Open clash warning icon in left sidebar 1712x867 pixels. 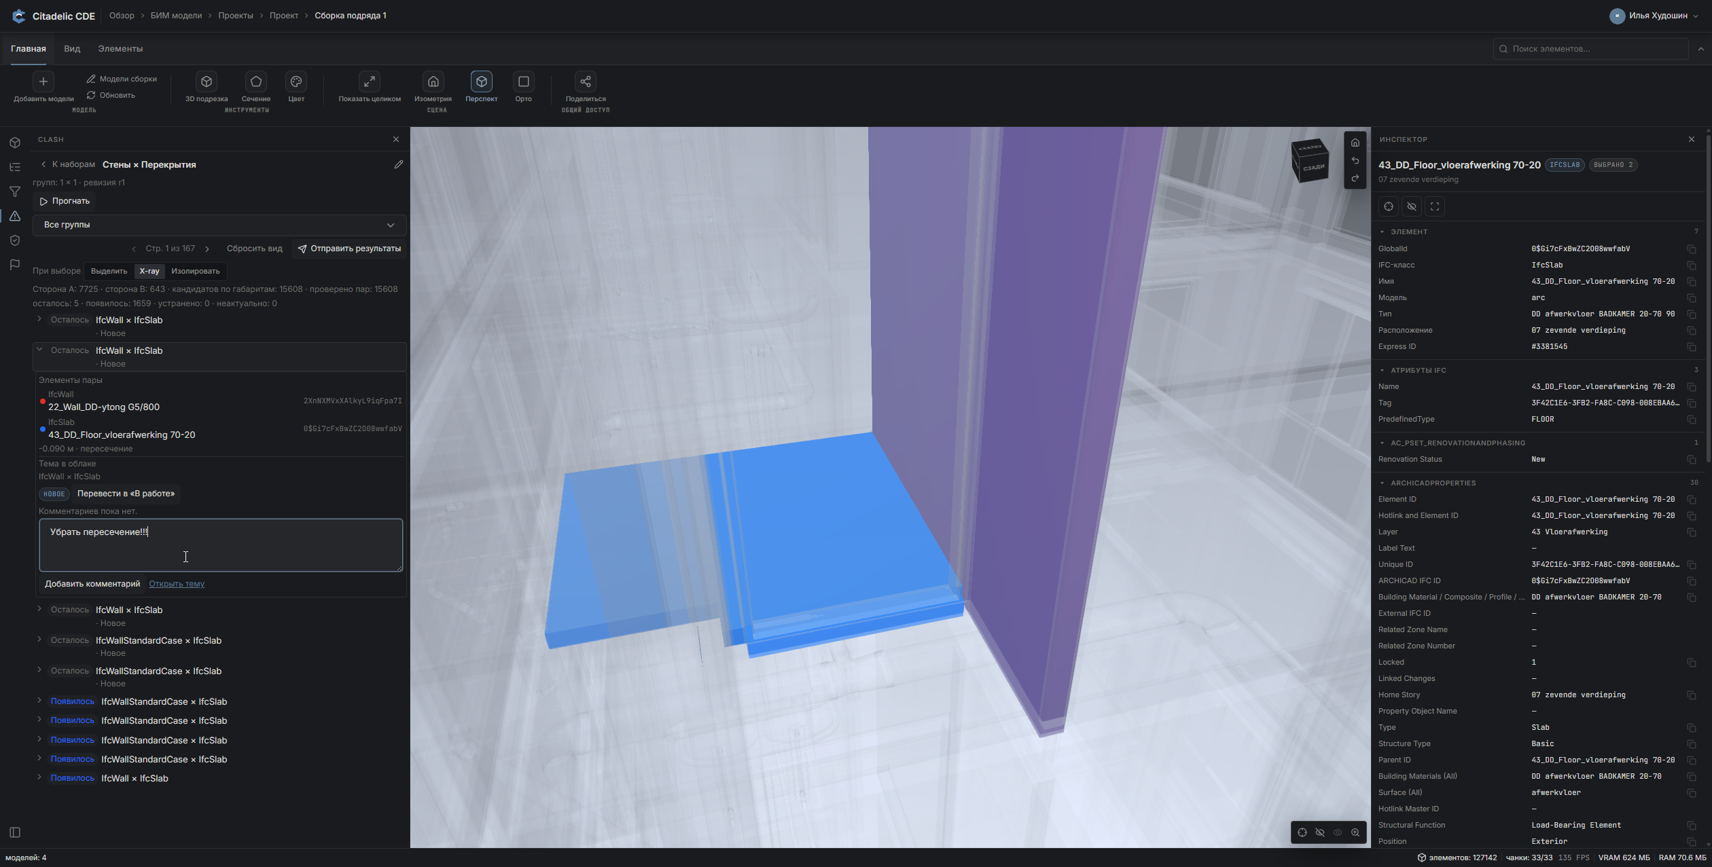click(15, 216)
